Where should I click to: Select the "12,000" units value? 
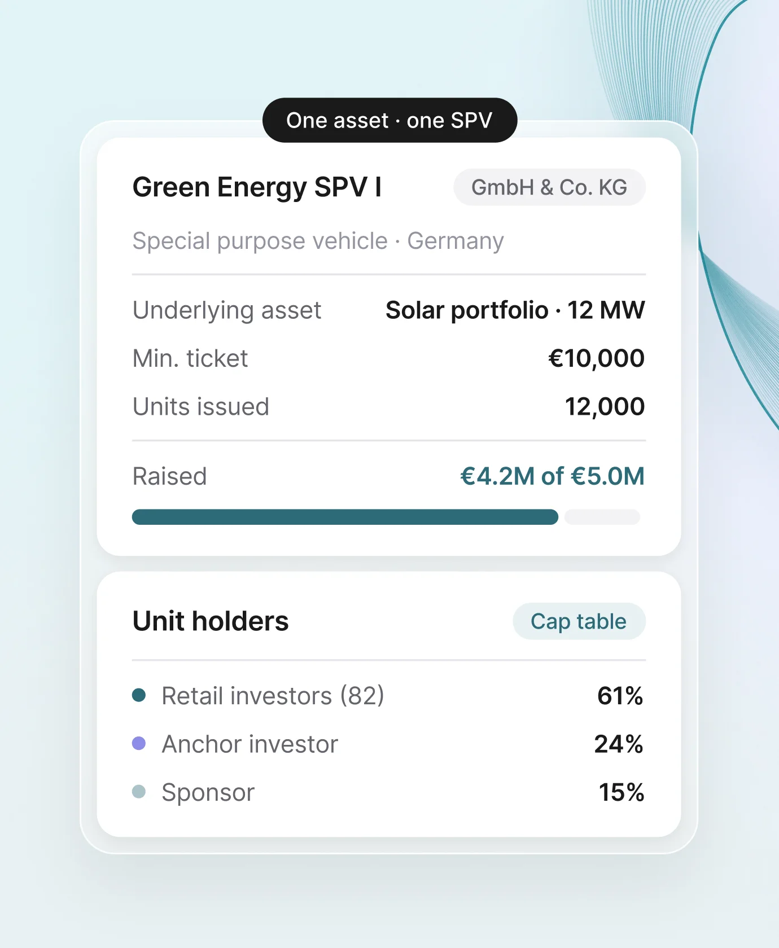(605, 407)
